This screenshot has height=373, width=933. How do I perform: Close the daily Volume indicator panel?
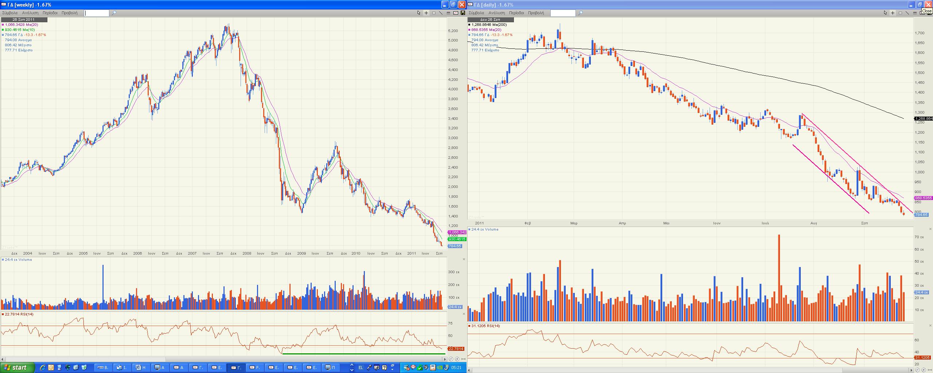930,229
